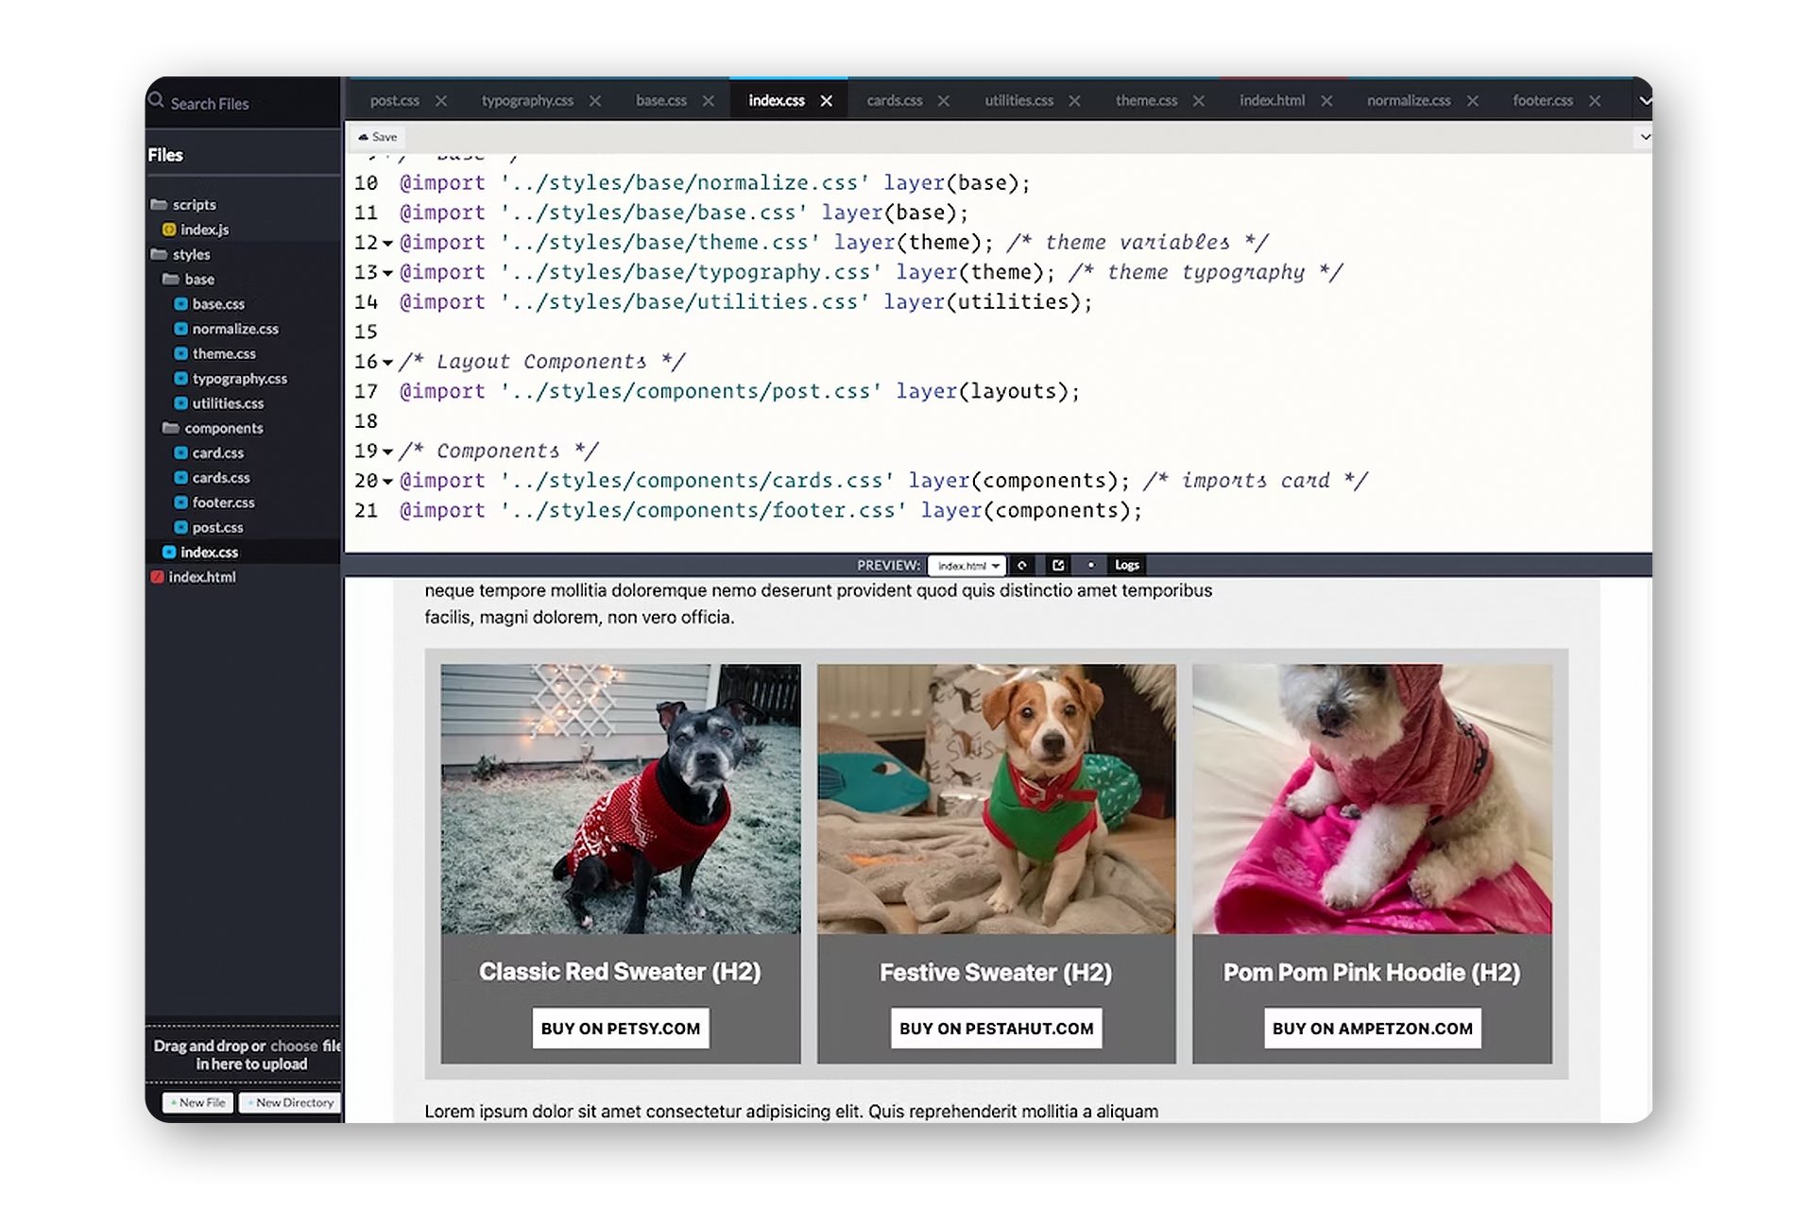Screen dimensions: 1814x1209
Task: Refresh the preview pane
Action: tap(1021, 565)
